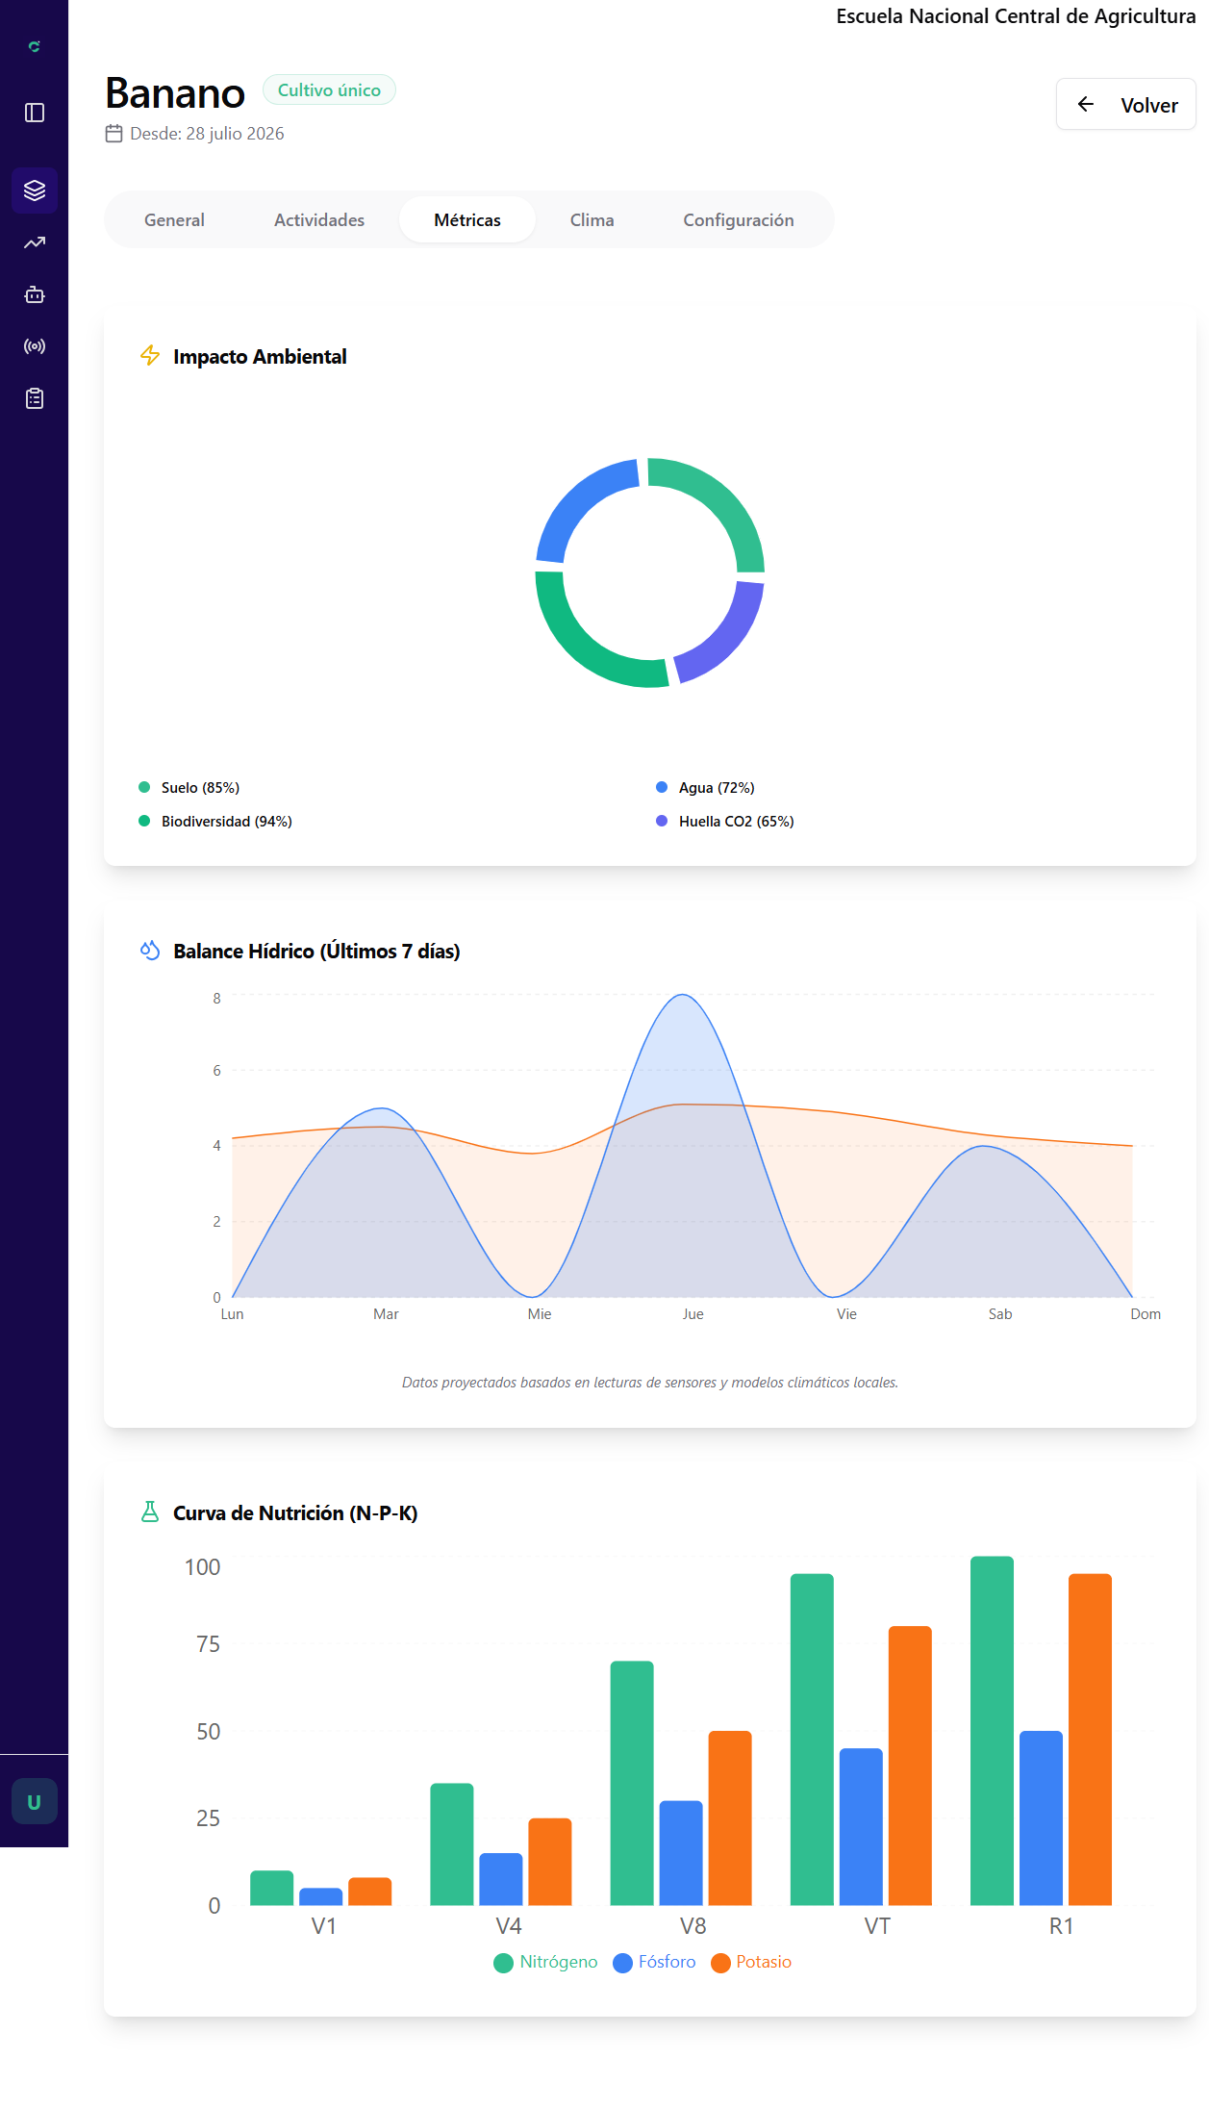The width and height of the screenshot is (1209, 2109).
Task: Open the Clima tab
Action: point(592,219)
